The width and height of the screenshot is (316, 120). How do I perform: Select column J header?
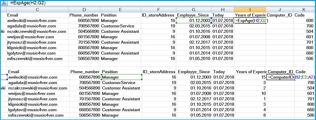click(x=280, y=10)
